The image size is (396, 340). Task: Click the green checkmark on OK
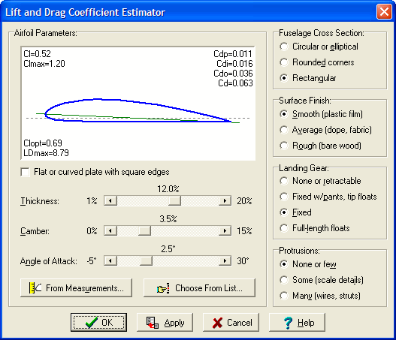(x=92, y=322)
